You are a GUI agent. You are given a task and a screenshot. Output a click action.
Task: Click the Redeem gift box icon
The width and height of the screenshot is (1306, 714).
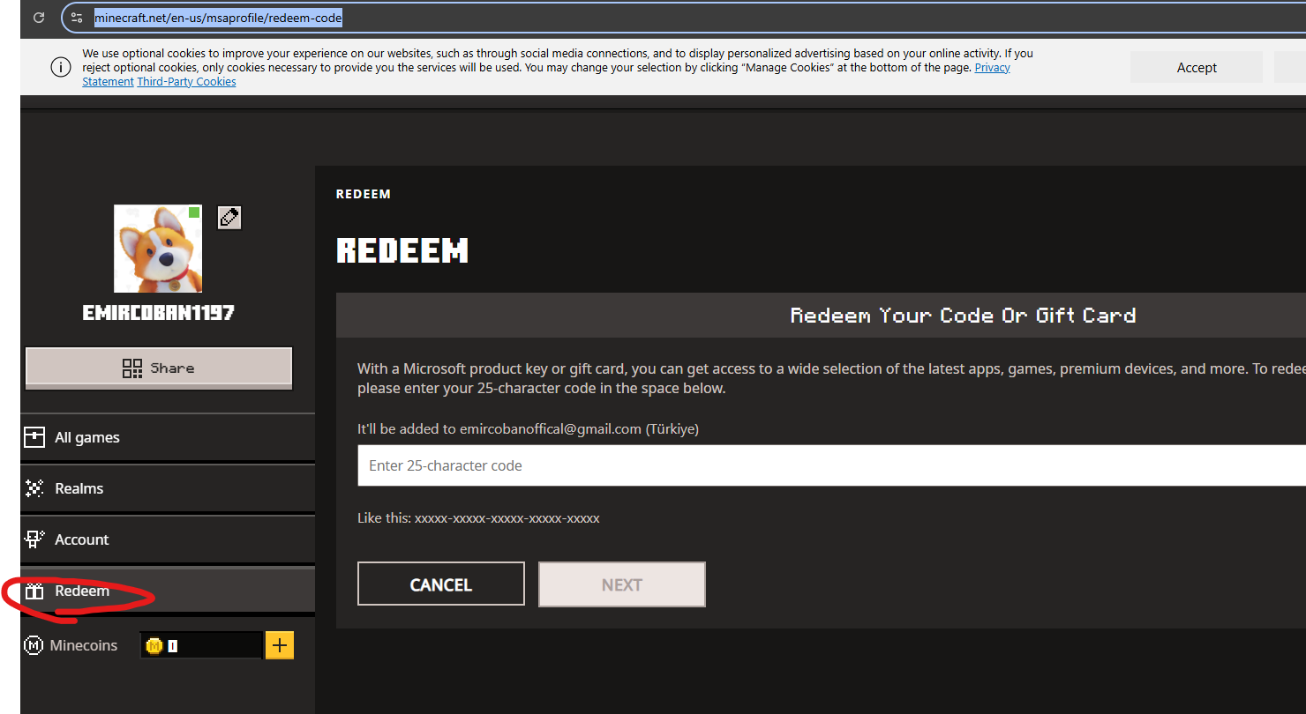(x=34, y=591)
